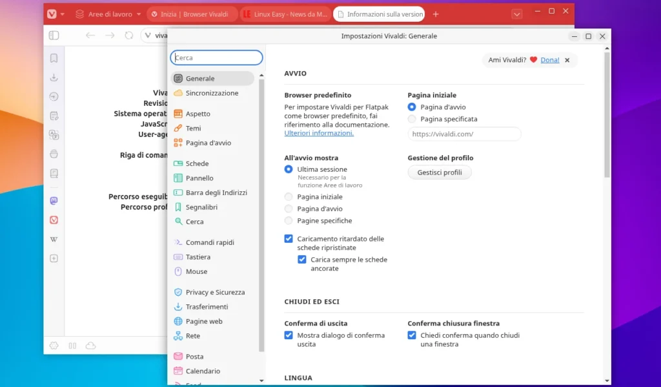Switch to the Linux Easy tab
The height and width of the screenshot is (387, 661).
pyautogui.click(x=285, y=14)
